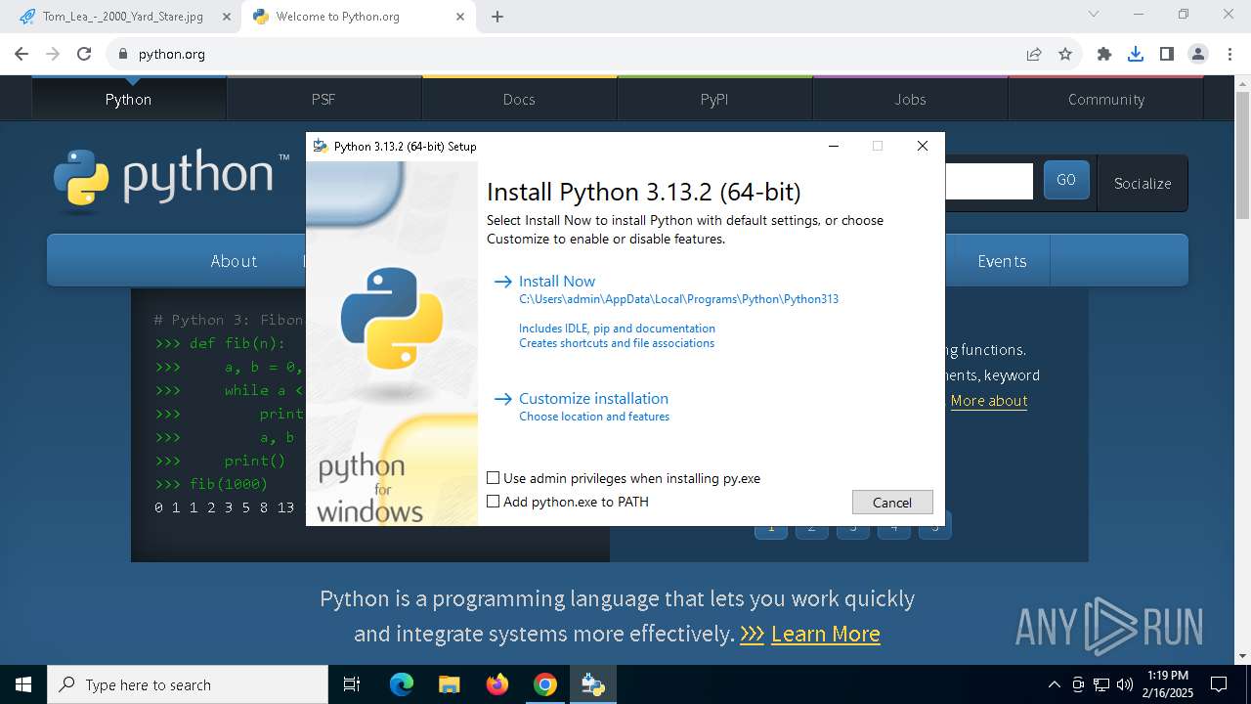Open the Jobs tab
This screenshot has width=1251, height=704.
point(910,99)
